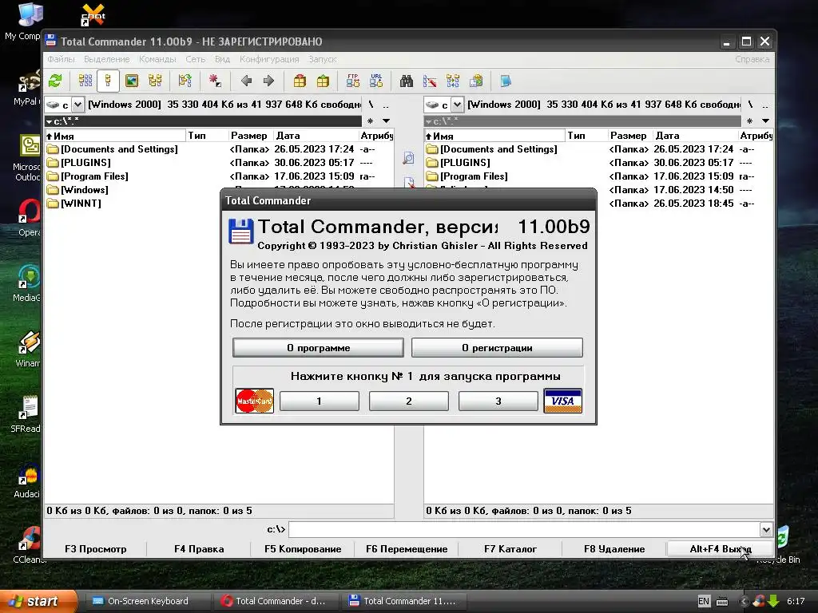Click the numbered button 2
Image resolution: width=818 pixels, height=613 pixels.
click(409, 401)
